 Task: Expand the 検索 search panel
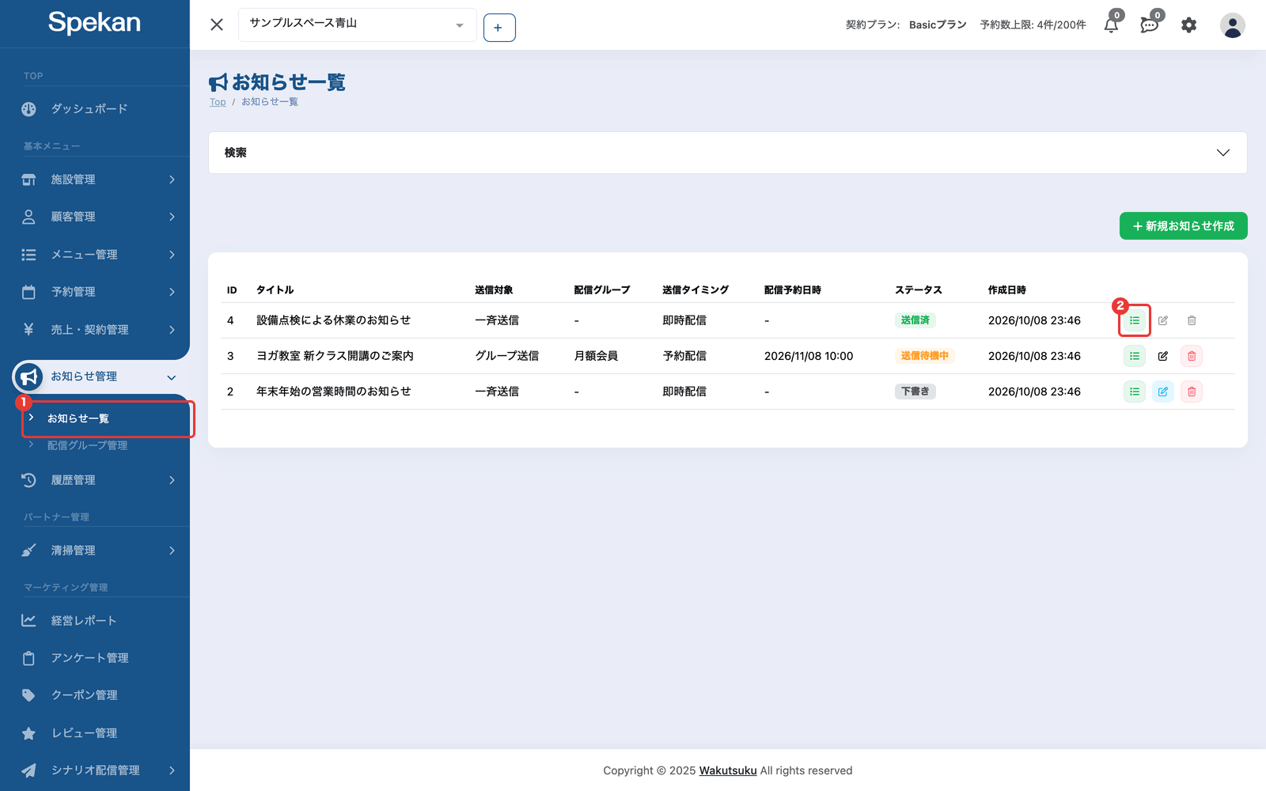pyautogui.click(x=727, y=153)
